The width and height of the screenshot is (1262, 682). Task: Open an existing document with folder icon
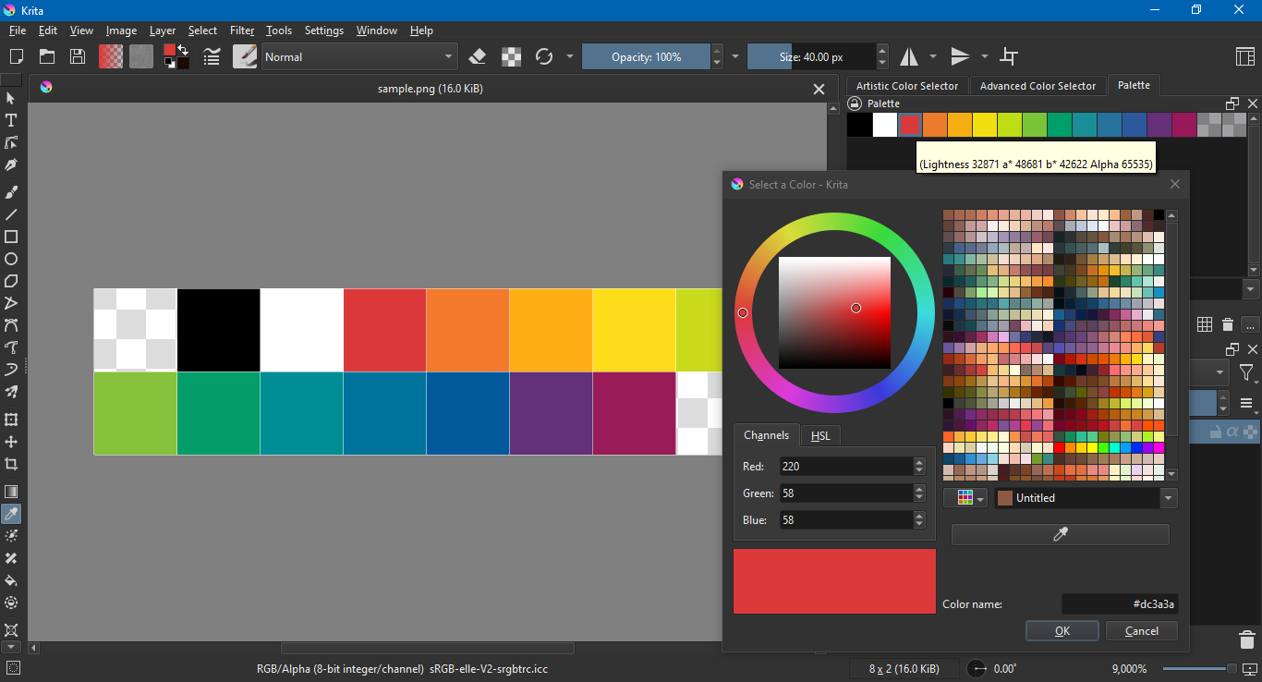coord(46,56)
